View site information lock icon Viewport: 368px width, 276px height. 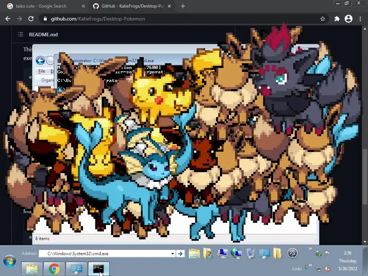pyautogui.click(x=45, y=19)
